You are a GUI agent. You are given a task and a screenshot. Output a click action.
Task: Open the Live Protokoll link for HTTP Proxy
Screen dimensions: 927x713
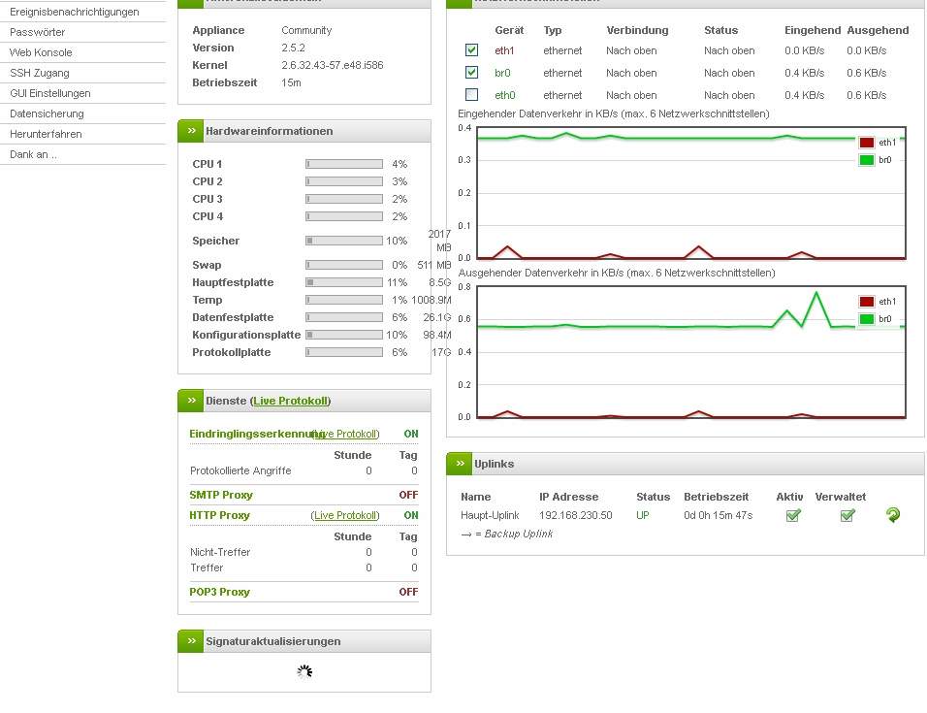click(344, 515)
